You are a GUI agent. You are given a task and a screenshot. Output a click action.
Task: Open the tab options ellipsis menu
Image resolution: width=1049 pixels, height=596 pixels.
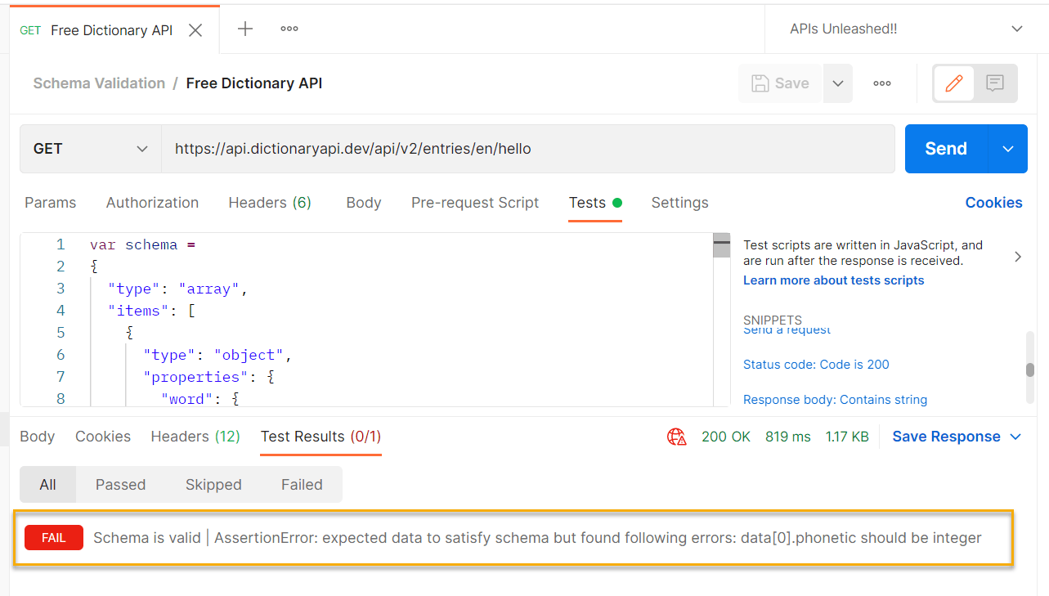289,29
